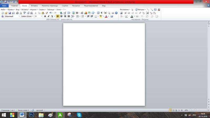Click the Save icon in the toolbar
This screenshot has height=118, width=210.
pyautogui.click(x=10, y=13)
